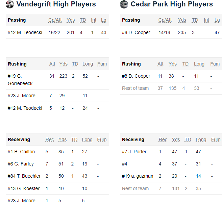Select player #12 M. Teodecki in passing
The image size is (222, 206).
pyautogui.click(x=25, y=32)
